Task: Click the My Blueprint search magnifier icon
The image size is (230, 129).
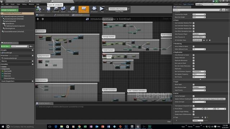Action: [28, 46]
